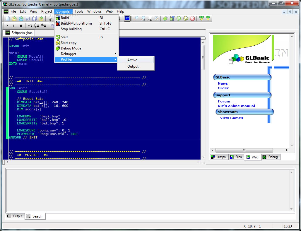Expand the Debugger submenu
The image size is (301, 231).
(86, 54)
